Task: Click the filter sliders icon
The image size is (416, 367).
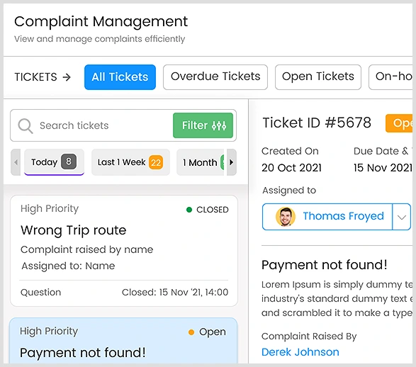Action: (219, 125)
